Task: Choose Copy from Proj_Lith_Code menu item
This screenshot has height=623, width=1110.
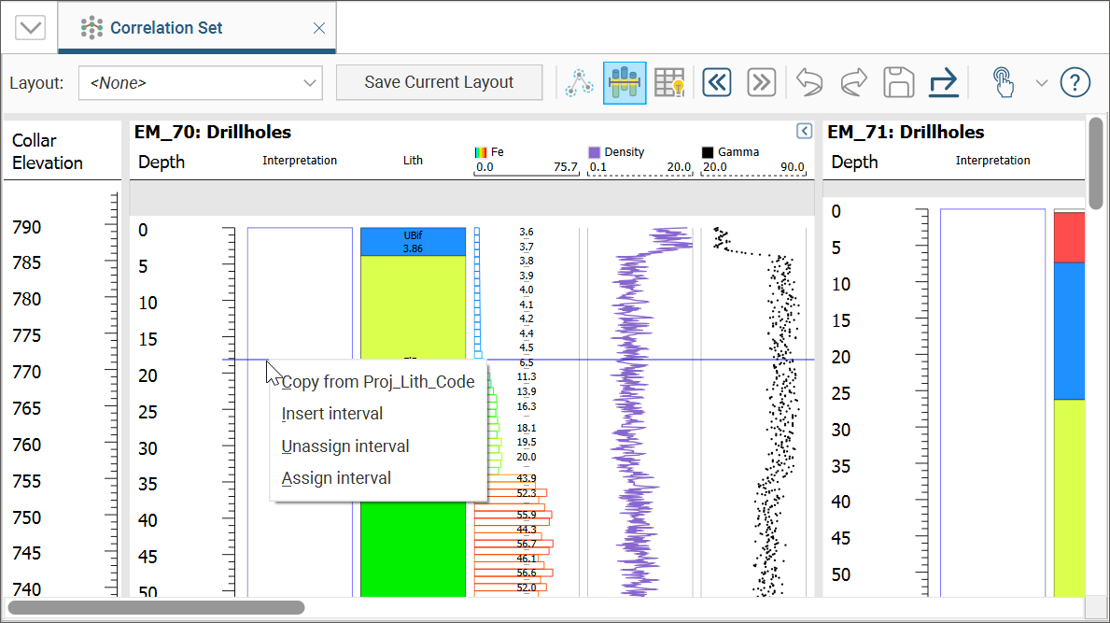Action: click(x=378, y=382)
